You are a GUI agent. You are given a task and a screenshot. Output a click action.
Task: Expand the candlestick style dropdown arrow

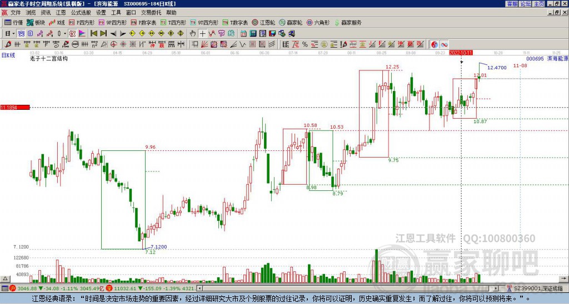(65, 34)
